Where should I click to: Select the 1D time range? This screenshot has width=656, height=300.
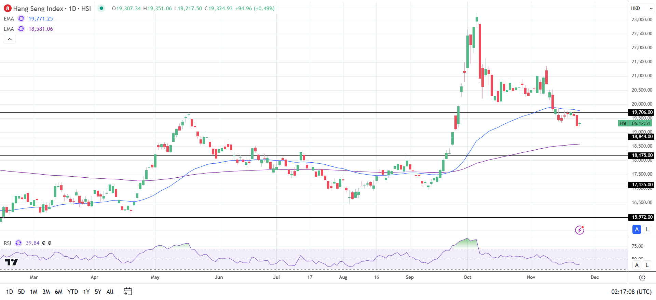tap(10, 292)
